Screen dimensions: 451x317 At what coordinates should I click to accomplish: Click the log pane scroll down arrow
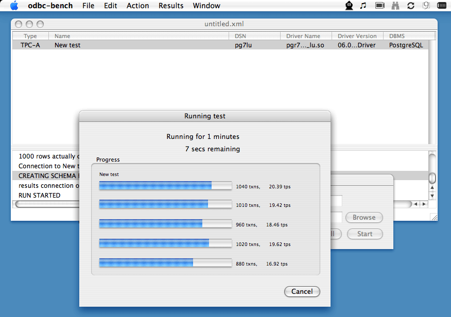432,196
